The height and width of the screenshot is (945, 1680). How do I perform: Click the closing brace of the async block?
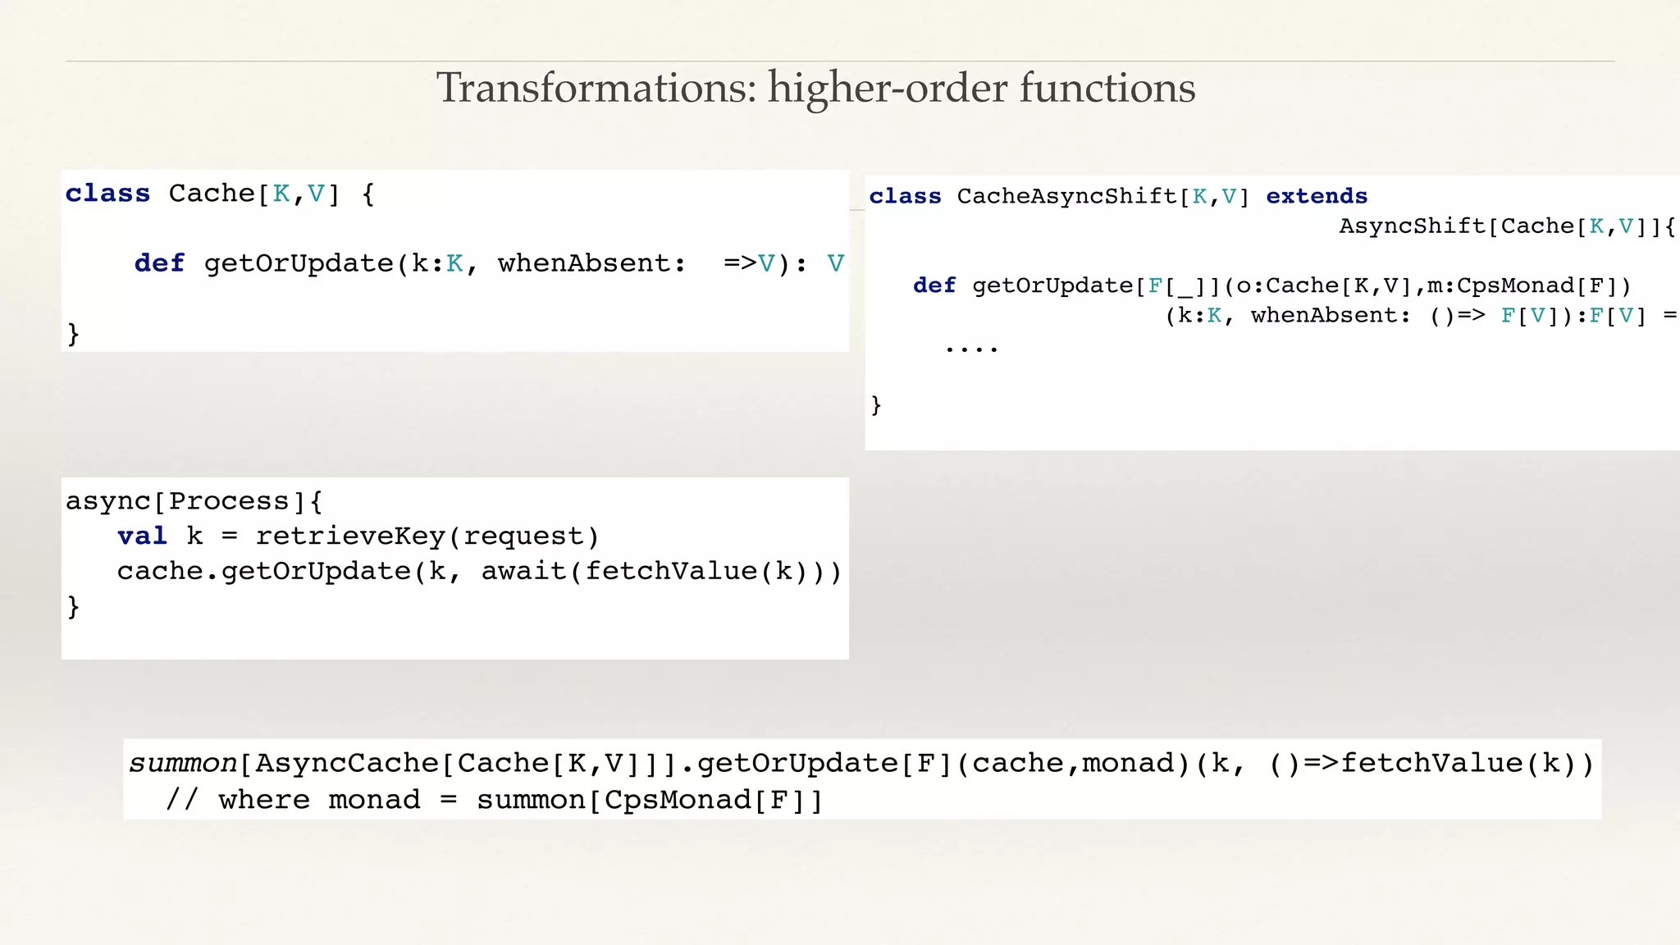tap(73, 607)
